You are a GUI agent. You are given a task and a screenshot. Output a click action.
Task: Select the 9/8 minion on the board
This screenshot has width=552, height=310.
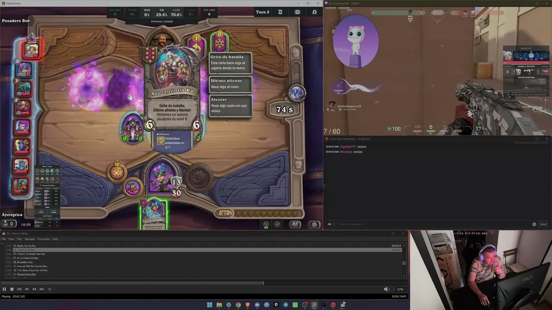(133, 129)
